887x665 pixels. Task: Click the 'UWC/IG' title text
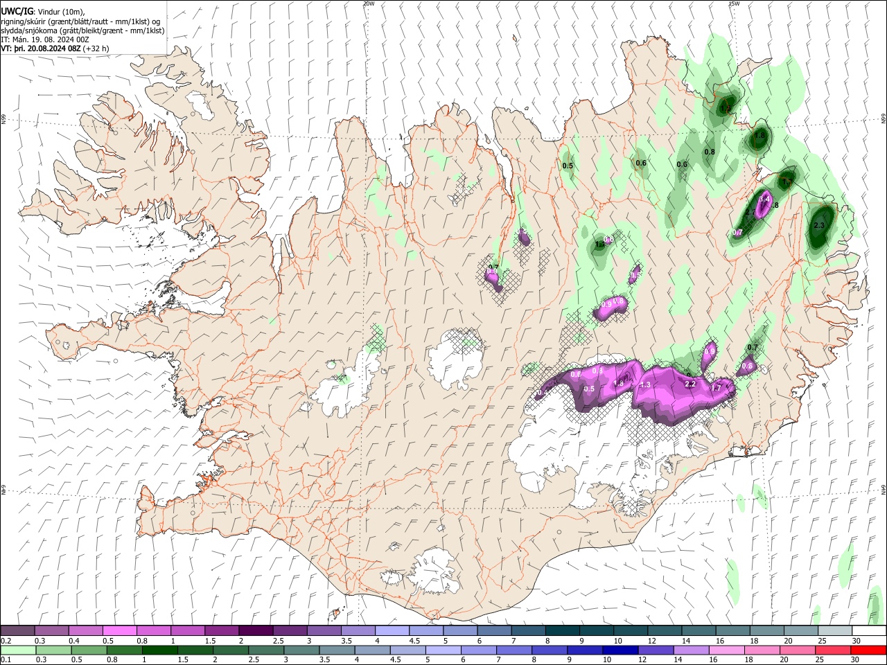(x=16, y=11)
